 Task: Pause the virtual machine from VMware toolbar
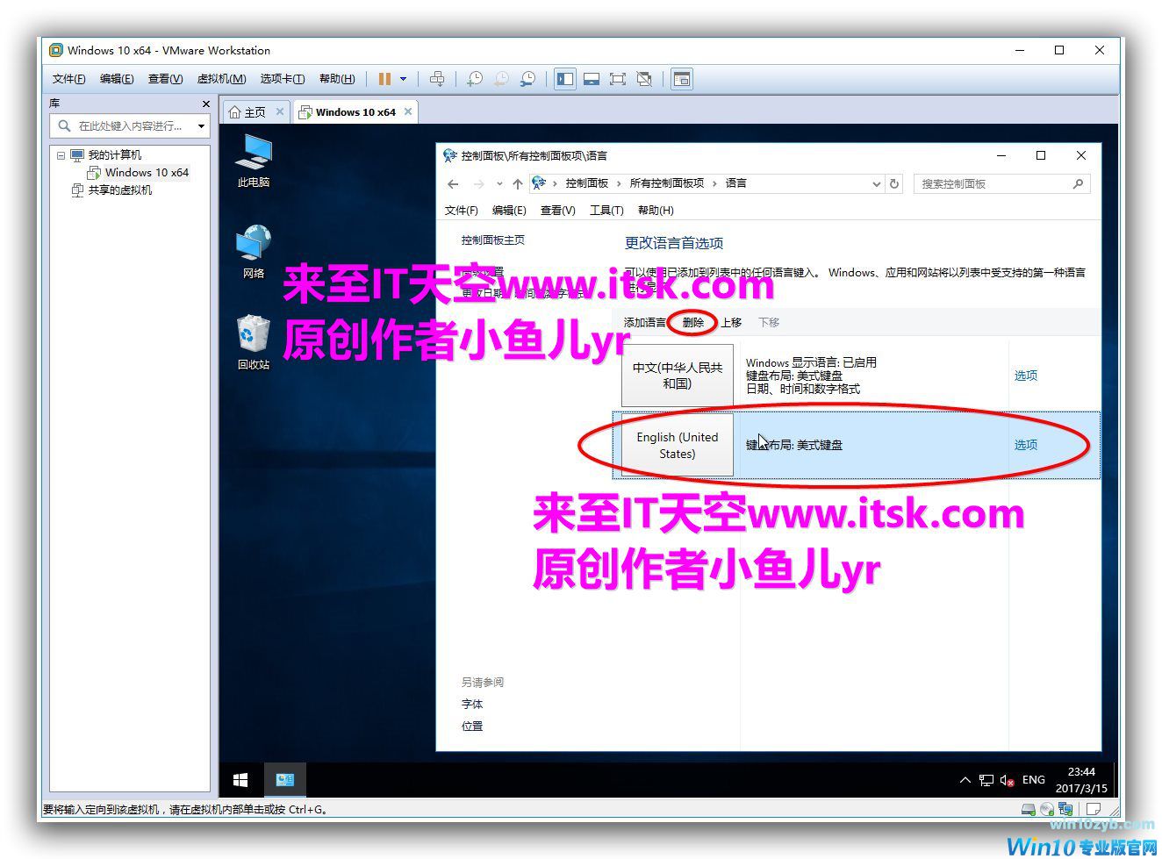point(384,79)
